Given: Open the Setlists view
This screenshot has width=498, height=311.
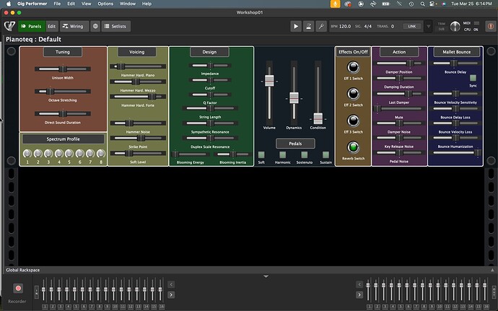Looking at the screenshot, I should tap(116, 27).
